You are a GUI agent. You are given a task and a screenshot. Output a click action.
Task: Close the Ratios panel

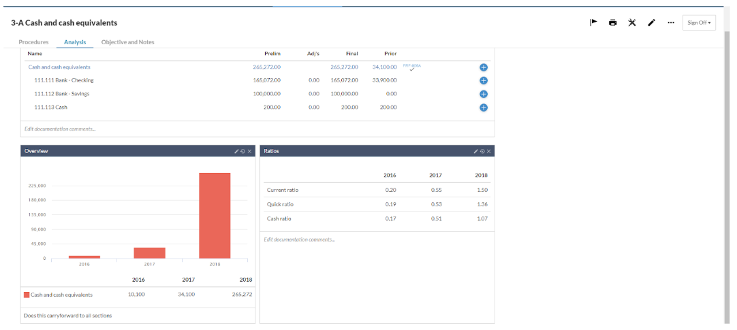488,151
